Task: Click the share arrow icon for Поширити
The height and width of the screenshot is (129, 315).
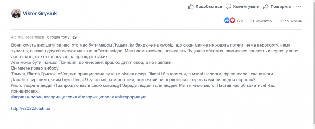Action: [x=266, y=6]
